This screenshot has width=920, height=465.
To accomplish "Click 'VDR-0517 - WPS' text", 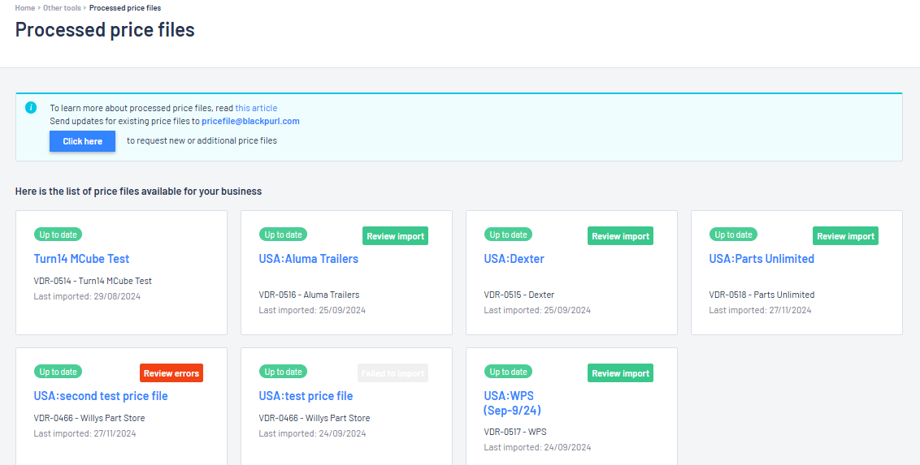I will pyautogui.click(x=515, y=433).
